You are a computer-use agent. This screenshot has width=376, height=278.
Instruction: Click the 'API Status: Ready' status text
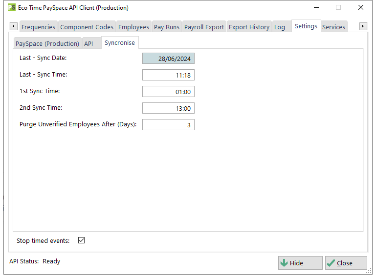[x=35, y=261]
